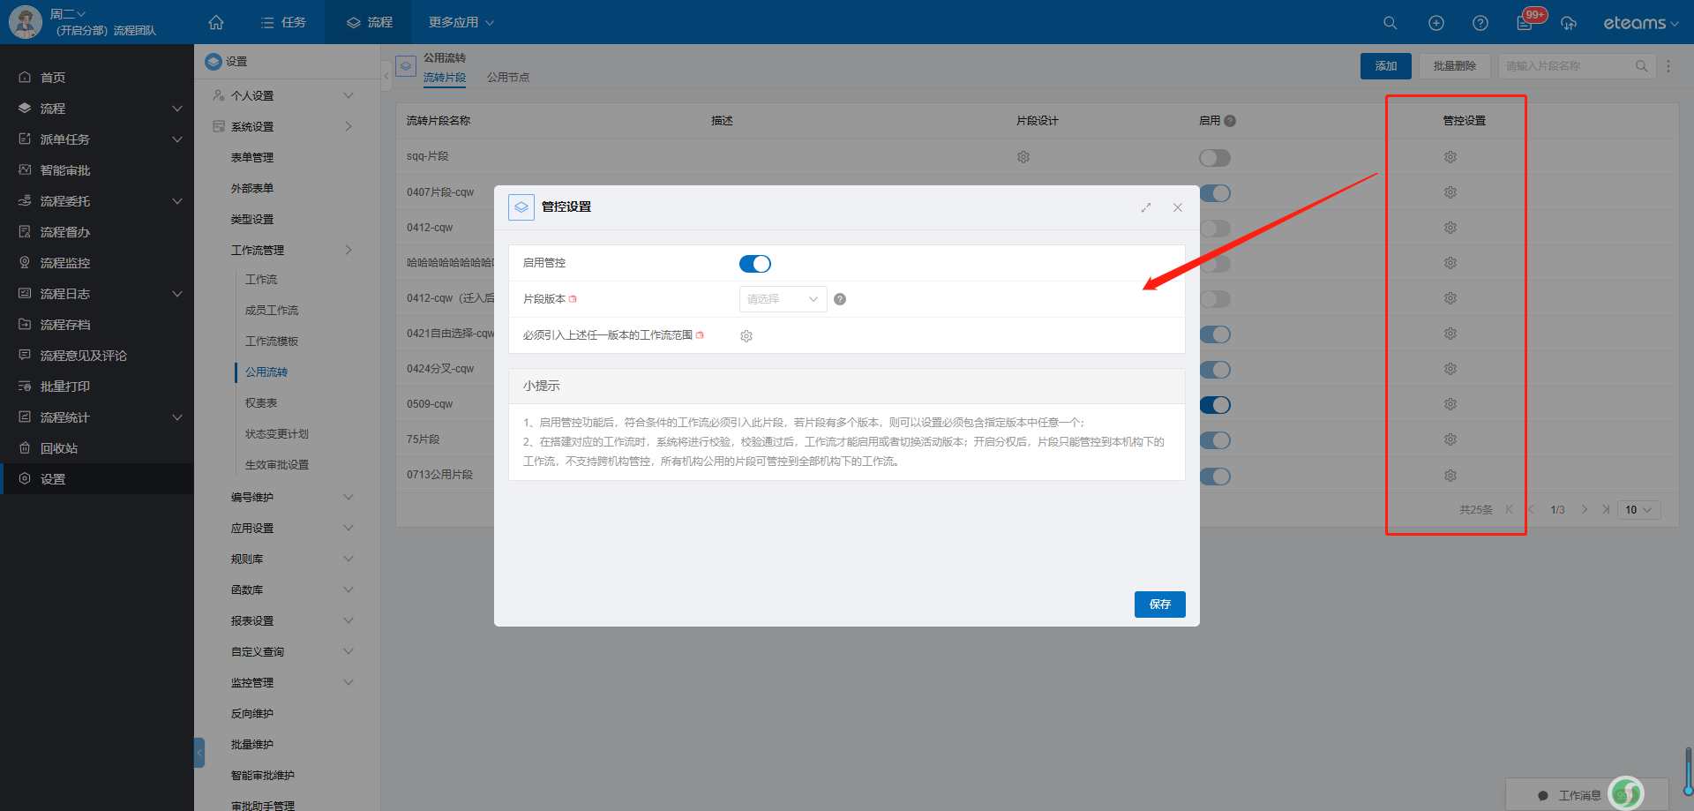Jump to last page in pagination

tap(1606, 510)
